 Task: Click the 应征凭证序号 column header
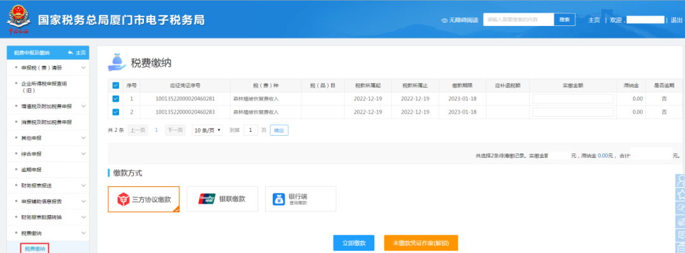[x=185, y=86]
